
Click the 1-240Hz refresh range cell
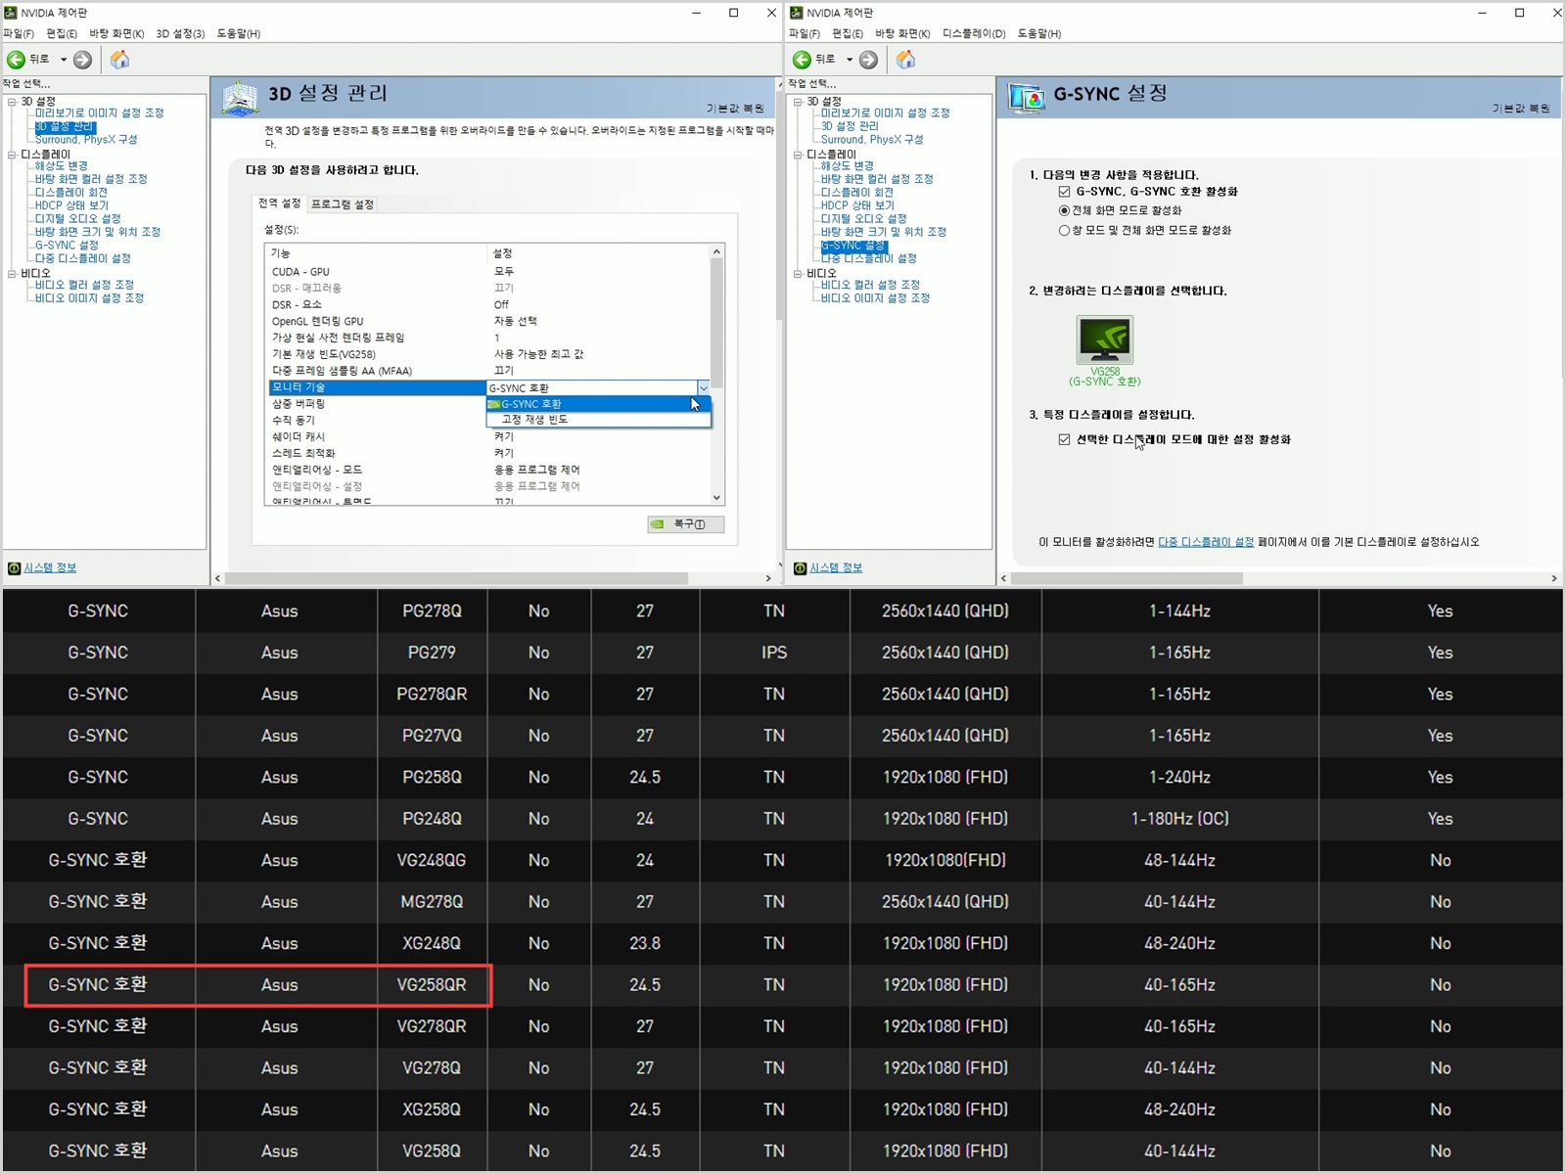click(x=1180, y=778)
